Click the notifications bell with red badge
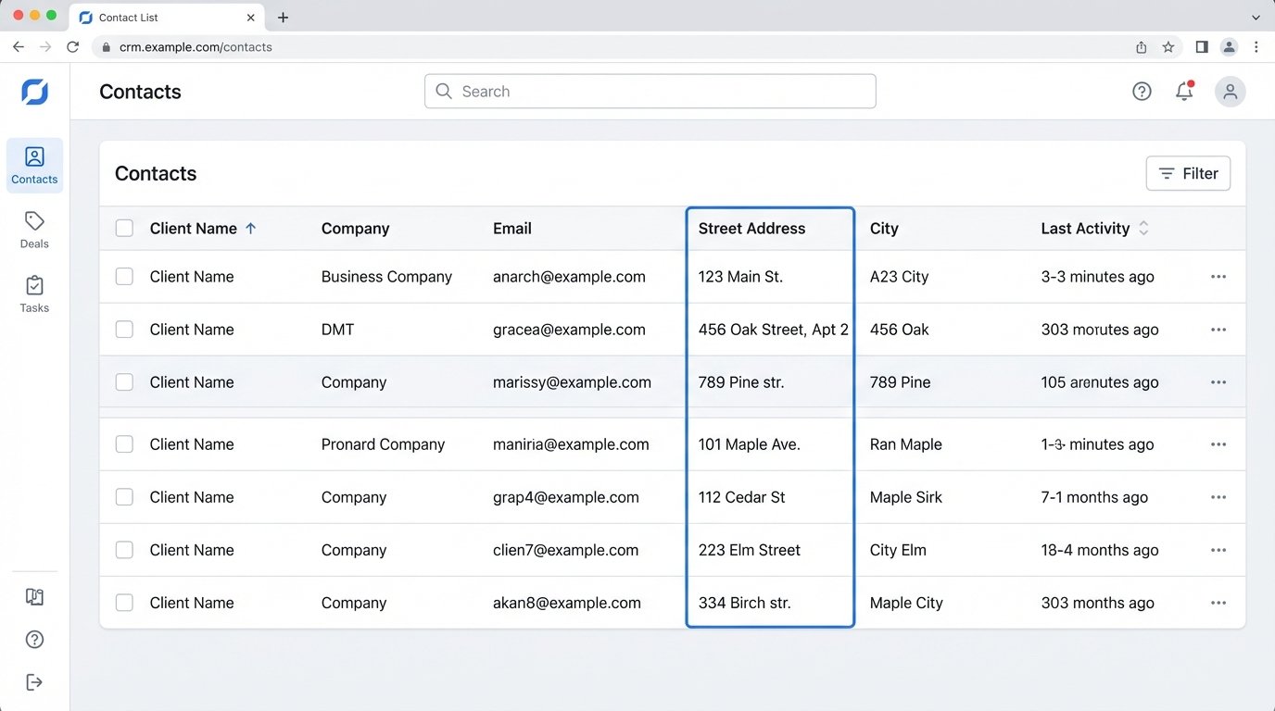Viewport: 1275px width, 711px height. [x=1184, y=91]
